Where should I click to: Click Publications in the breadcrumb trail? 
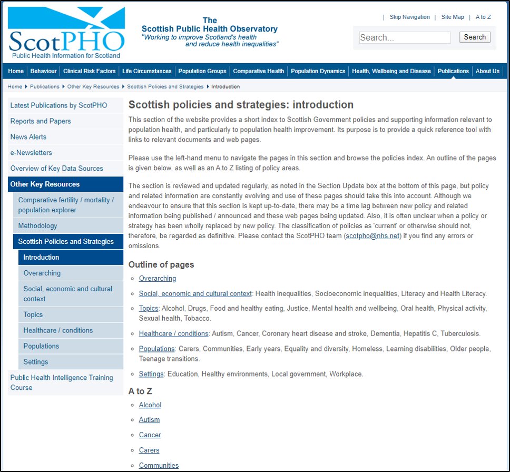(x=45, y=86)
